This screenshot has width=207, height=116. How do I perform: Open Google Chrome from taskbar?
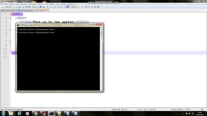coord(35,113)
